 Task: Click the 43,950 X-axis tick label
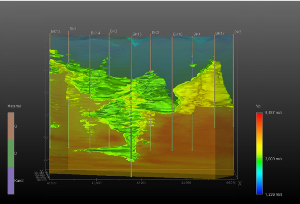coord(96,183)
